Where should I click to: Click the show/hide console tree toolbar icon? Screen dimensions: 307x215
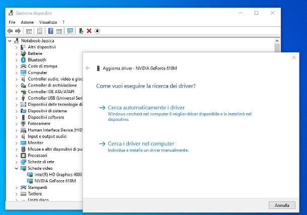tap(29, 31)
